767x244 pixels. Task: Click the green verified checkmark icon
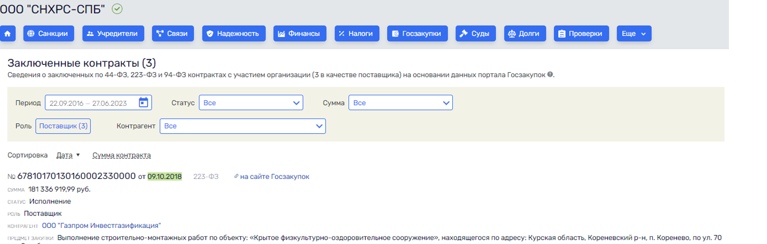click(x=117, y=8)
